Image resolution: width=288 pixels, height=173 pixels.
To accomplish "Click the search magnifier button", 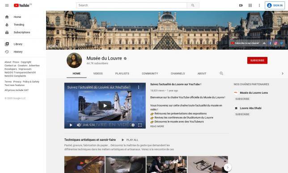I will (x=193, y=5).
